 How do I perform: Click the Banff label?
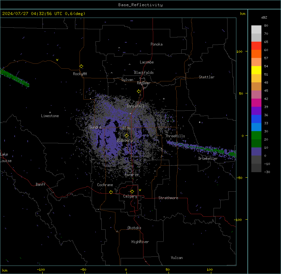(40, 185)
